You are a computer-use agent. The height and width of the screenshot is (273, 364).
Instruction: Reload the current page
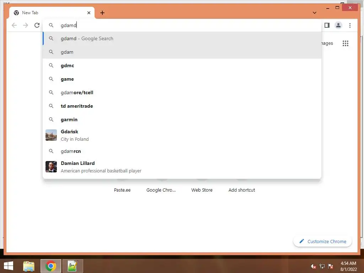[x=37, y=25]
